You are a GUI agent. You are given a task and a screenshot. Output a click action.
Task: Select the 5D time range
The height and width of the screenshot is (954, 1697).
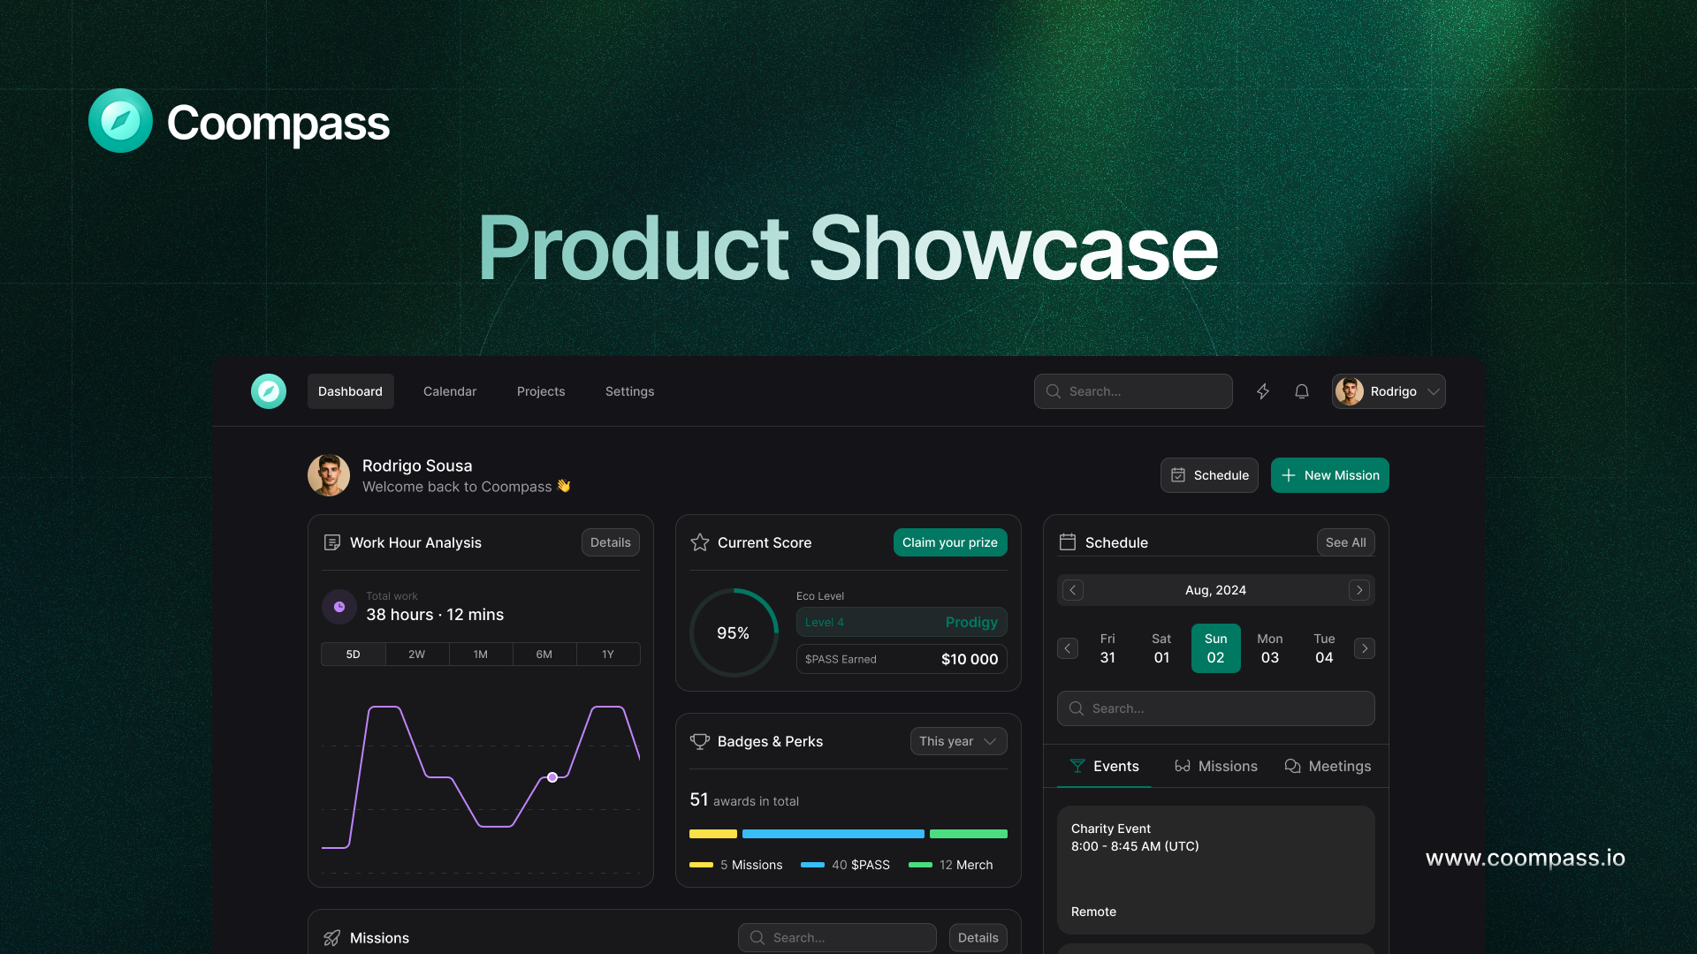click(354, 655)
